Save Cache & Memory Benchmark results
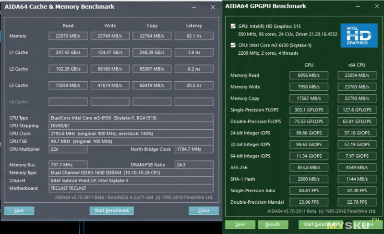384x234 pixels. coord(19,210)
